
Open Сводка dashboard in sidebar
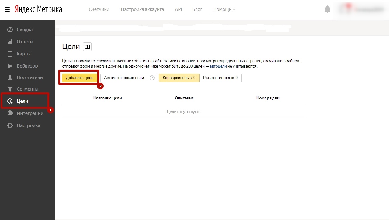pyautogui.click(x=24, y=30)
